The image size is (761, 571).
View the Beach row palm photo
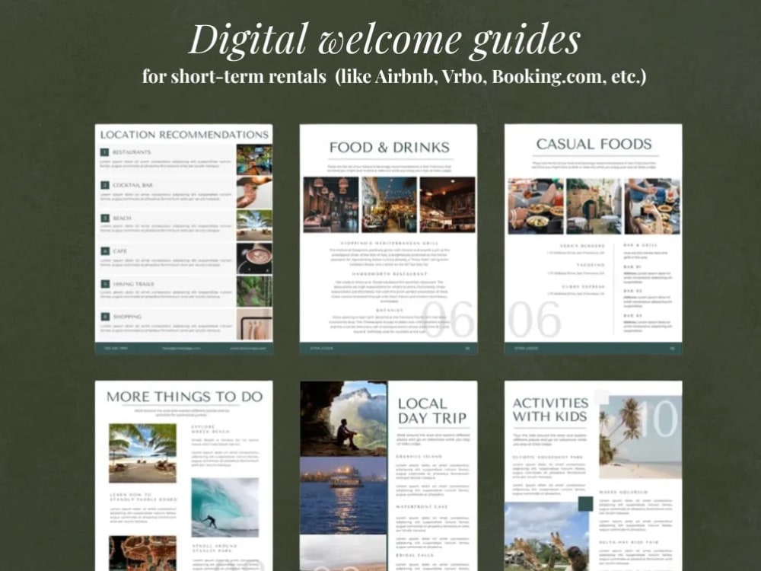pos(254,225)
